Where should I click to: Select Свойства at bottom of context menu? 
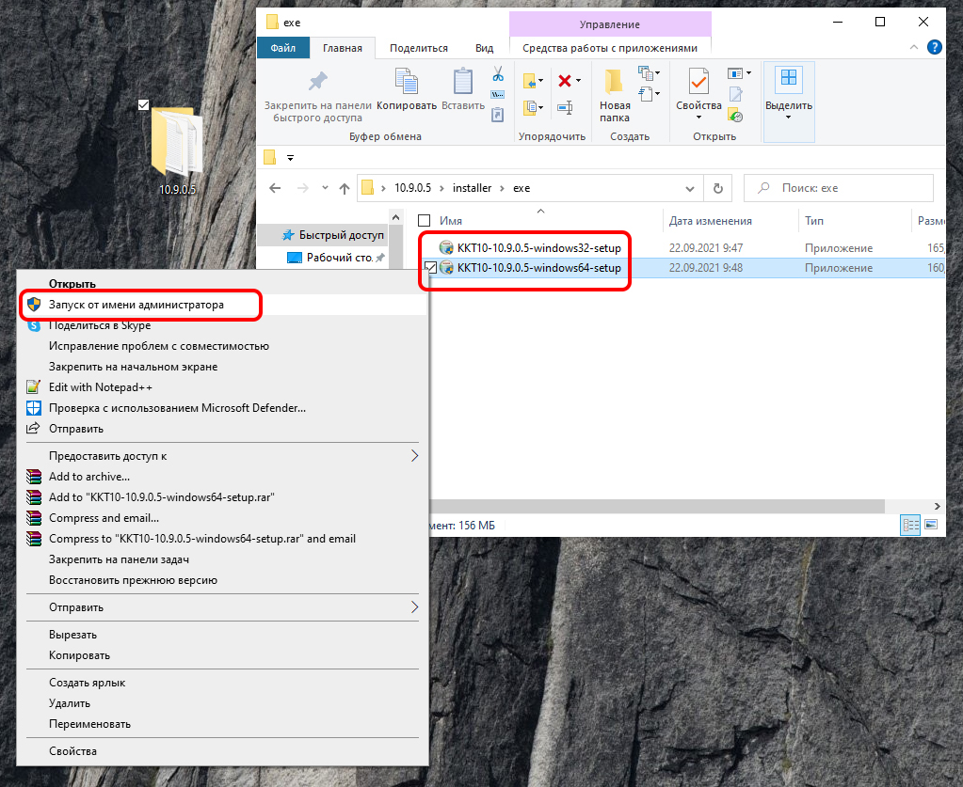(x=72, y=751)
